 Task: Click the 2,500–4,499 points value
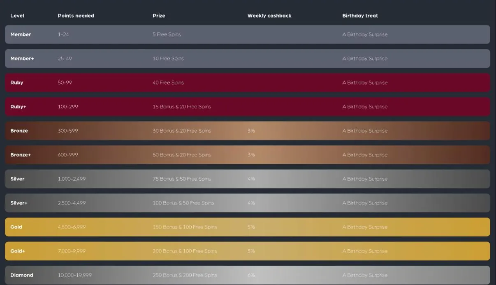72,203
